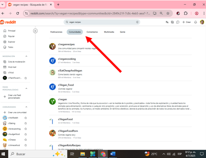Open the Reddit chat icon
This screenshot has width=206, height=158.
click(178, 22)
